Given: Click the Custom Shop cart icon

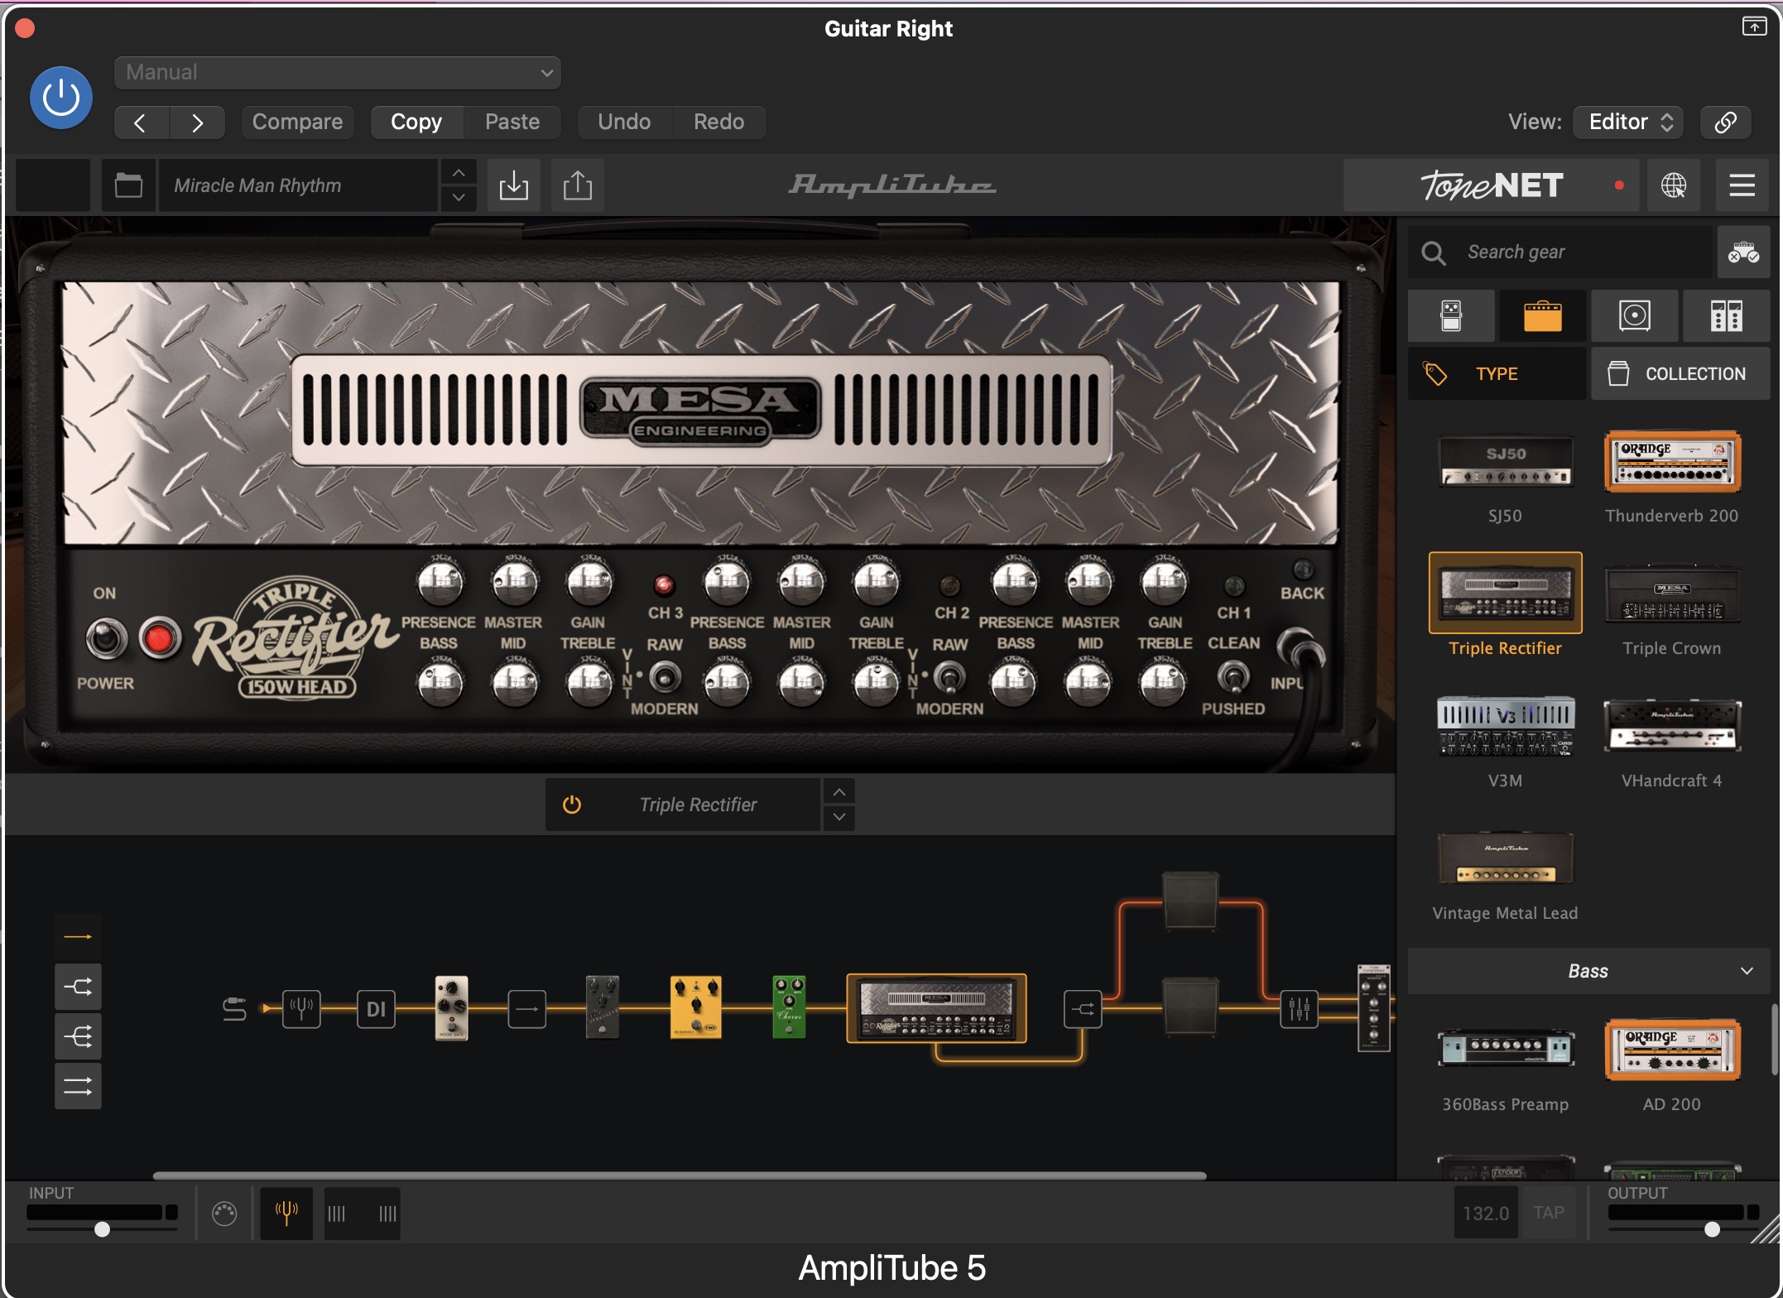Looking at the screenshot, I should pyautogui.click(x=1743, y=252).
